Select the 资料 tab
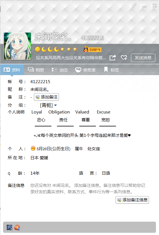This screenshot has height=235, width=159. 12,70
